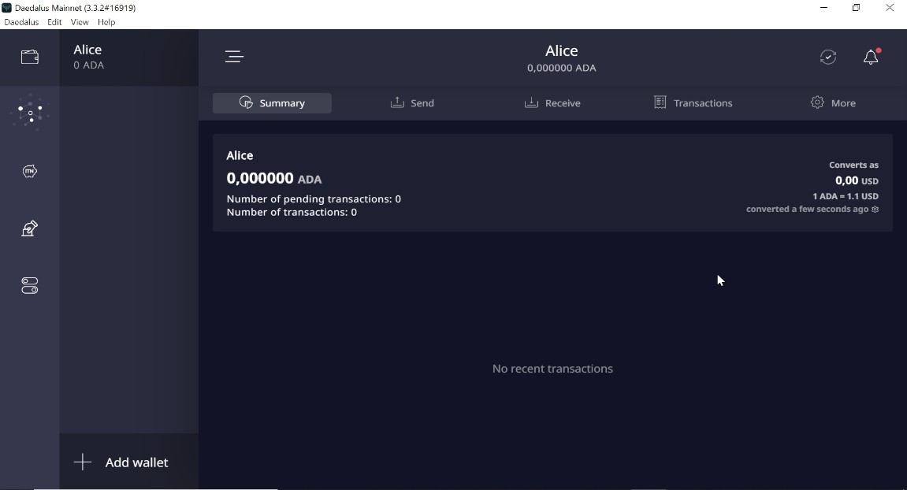This screenshot has height=490, width=907.
Task: Open the Settings toggles icon in sidebar
Action: pyautogui.click(x=29, y=286)
